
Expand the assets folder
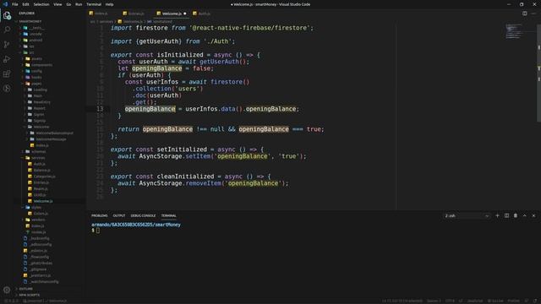pos(36,58)
